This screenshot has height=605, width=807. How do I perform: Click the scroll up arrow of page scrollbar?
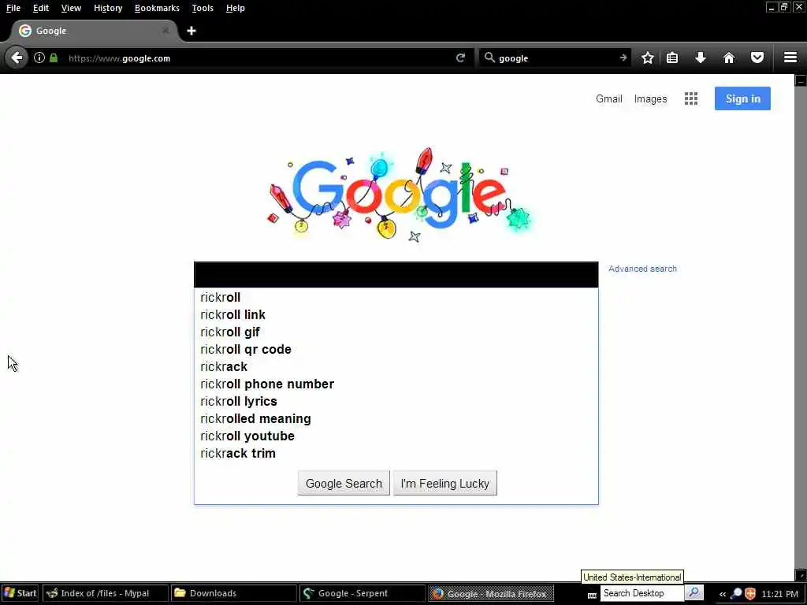click(801, 80)
